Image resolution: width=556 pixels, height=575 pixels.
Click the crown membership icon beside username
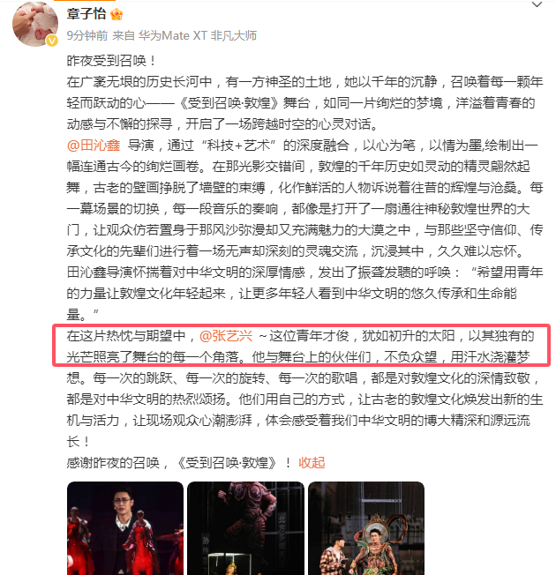[116, 14]
